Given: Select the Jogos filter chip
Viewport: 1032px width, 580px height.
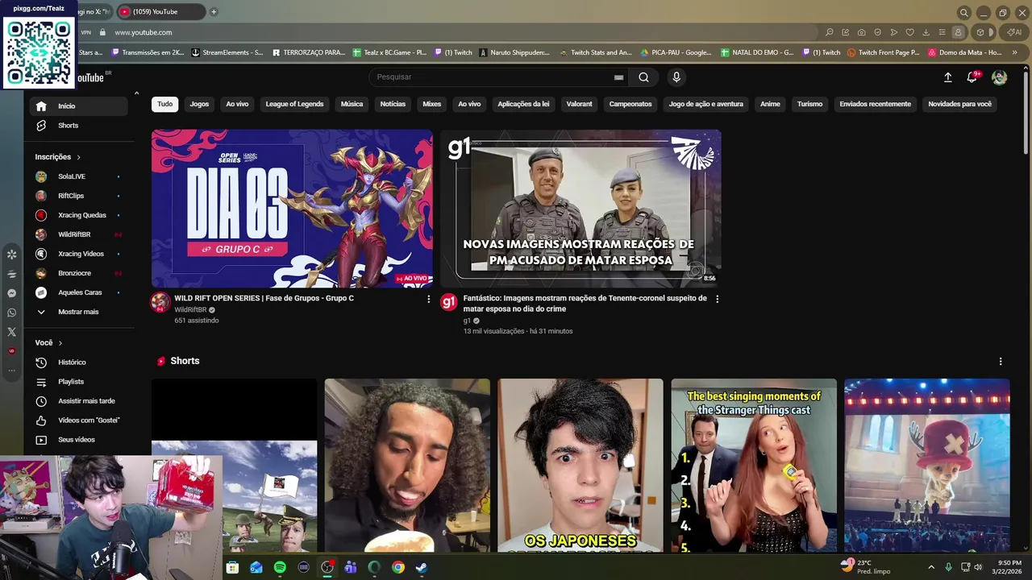Looking at the screenshot, I should pos(199,104).
